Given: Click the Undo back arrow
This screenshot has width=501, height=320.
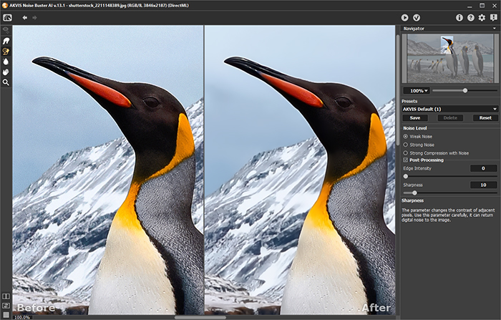Looking at the screenshot, I should click(25, 17).
